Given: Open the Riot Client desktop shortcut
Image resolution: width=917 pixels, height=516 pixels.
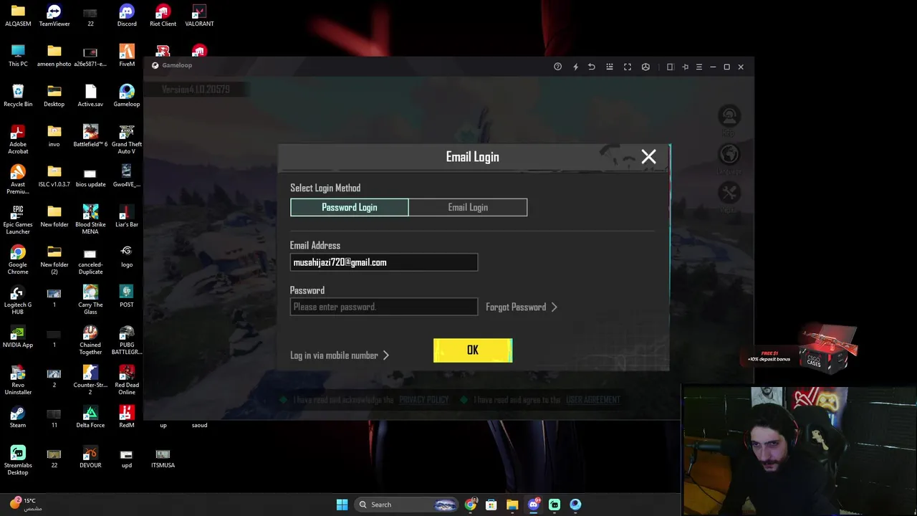Looking at the screenshot, I should point(163,16).
